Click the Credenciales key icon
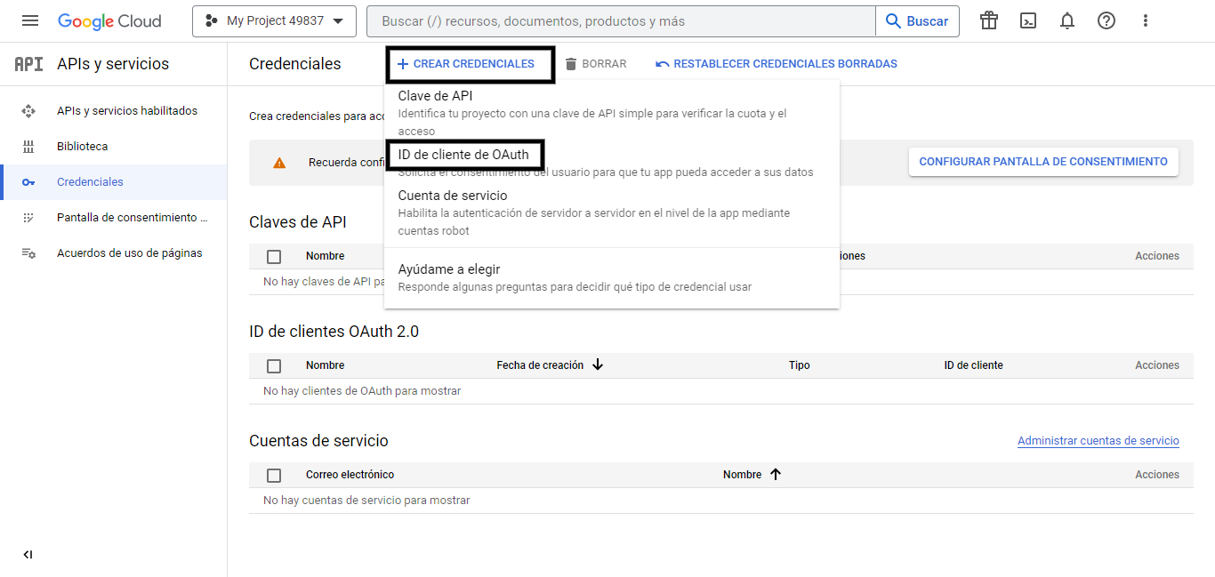Viewport: 1215px width, 577px height. tap(28, 182)
